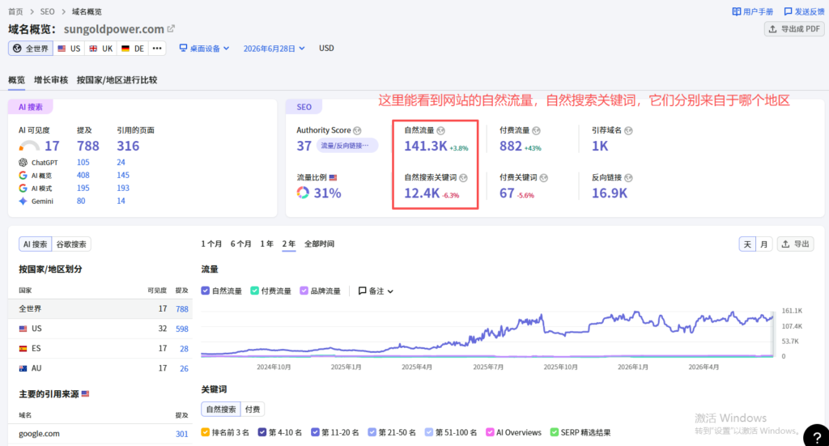Viewport: 829px width, 446px height.
Task: Click the info icon beside 反向链接
Action: [x=628, y=177]
